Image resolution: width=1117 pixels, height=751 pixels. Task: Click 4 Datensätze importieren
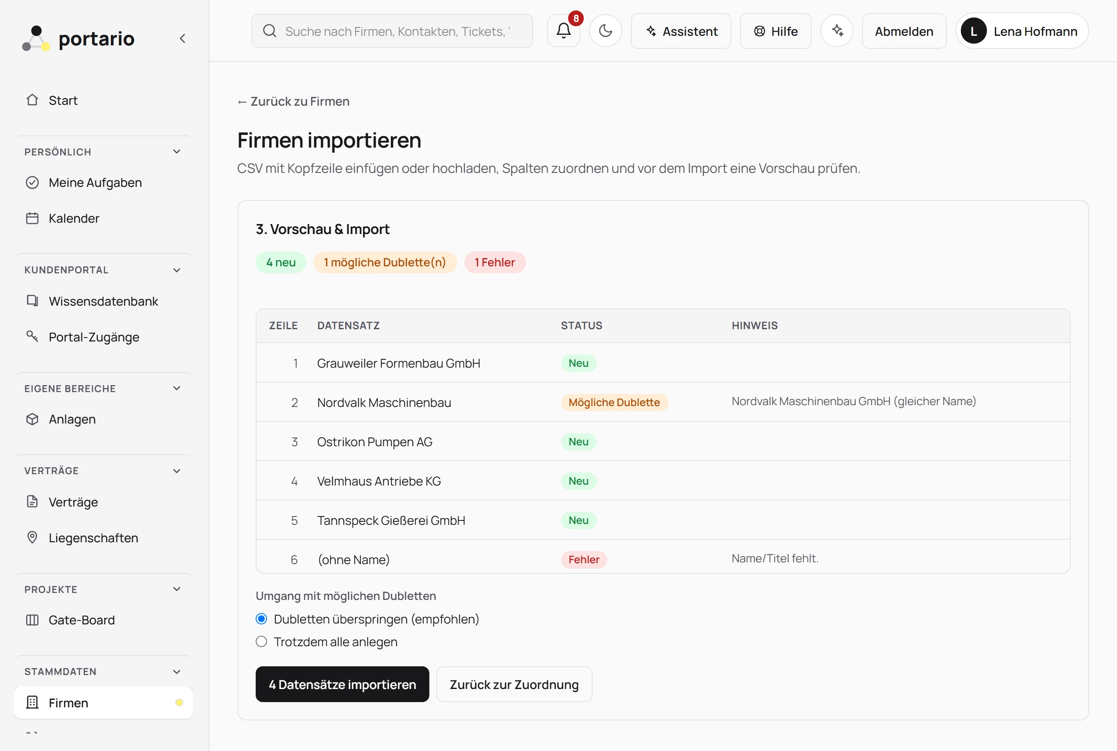(342, 684)
